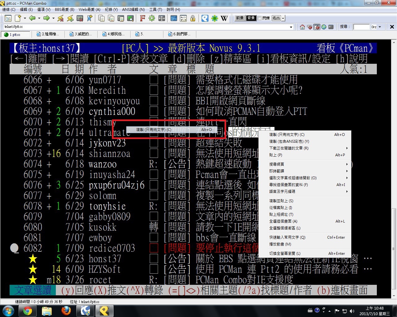Create a new connection with new-page icon
This screenshot has width=397, height=317.
click(x=18, y=18)
